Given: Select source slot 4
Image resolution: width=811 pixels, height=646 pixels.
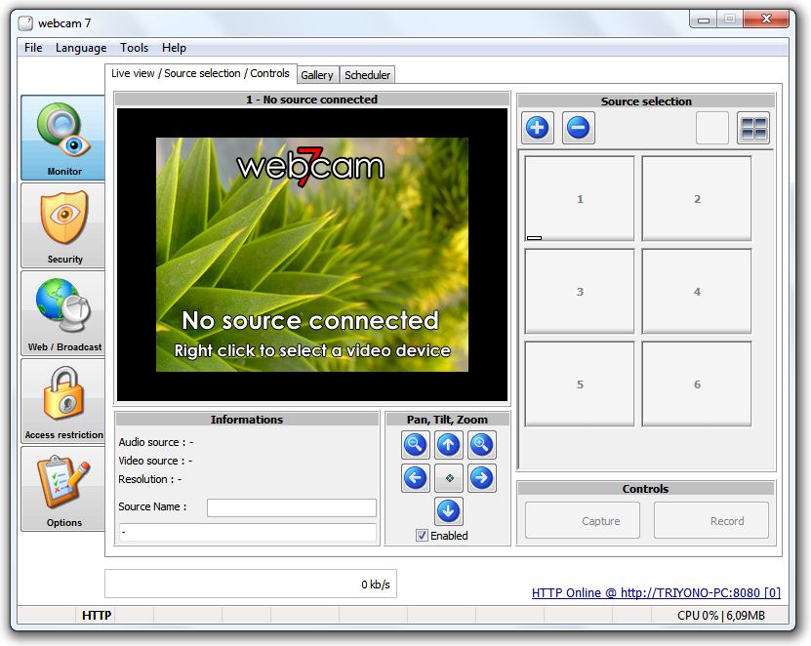Looking at the screenshot, I should point(697,291).
